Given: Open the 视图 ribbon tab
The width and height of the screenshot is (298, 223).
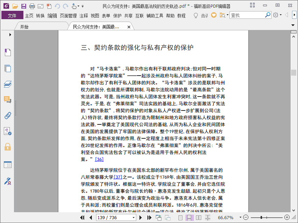Looking at the screenshot, I should pos(95,16).
